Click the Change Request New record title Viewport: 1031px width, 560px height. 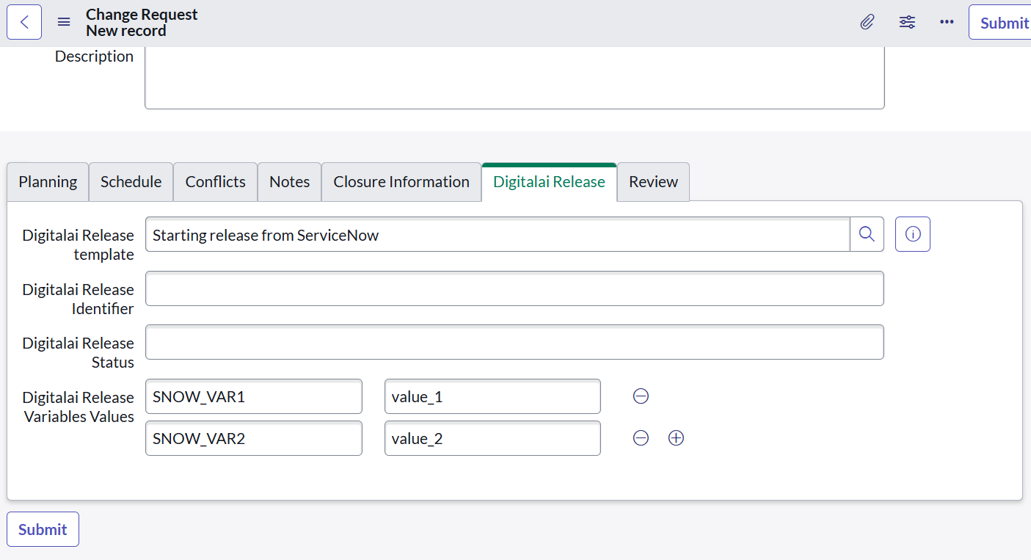[x=142, y=23]
